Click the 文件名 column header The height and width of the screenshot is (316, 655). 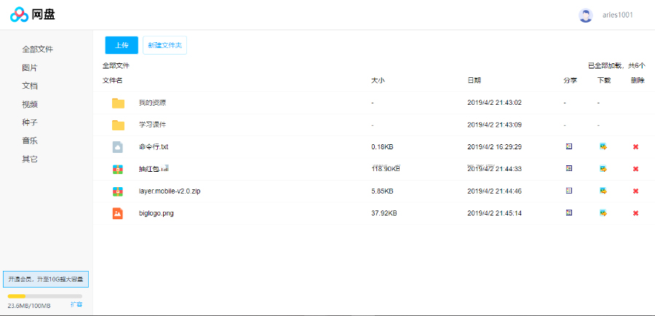coord(113,81)
